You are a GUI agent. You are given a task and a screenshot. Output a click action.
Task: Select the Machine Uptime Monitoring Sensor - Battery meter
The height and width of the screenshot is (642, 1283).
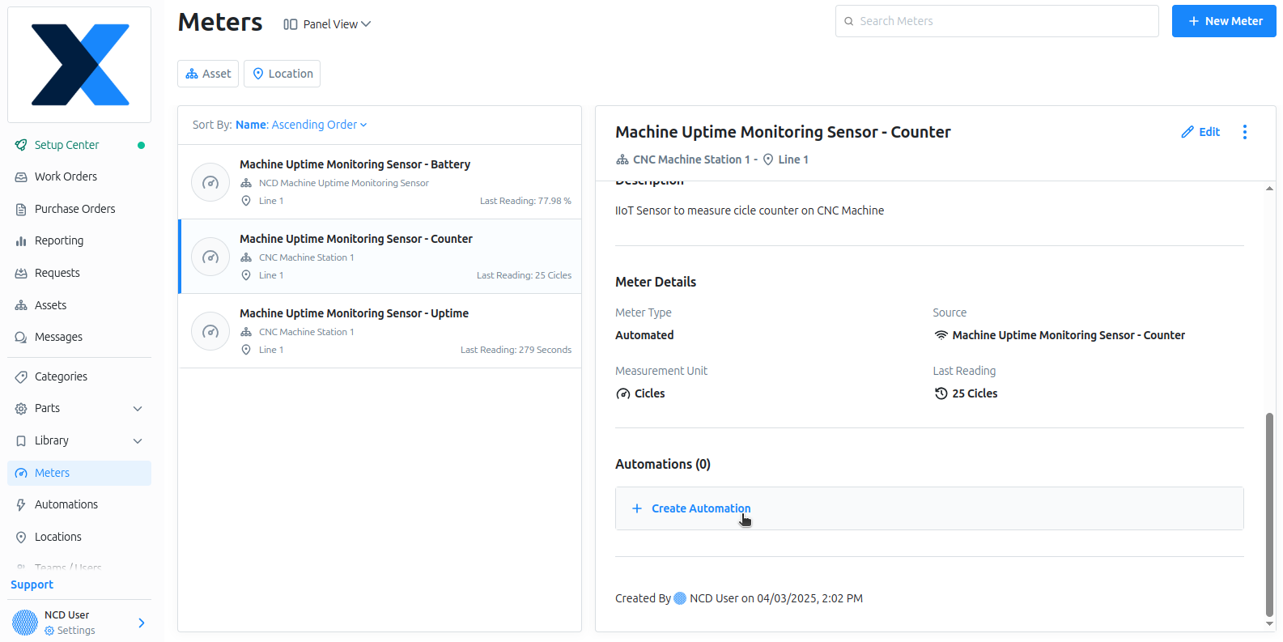click(x=380, y=182)
